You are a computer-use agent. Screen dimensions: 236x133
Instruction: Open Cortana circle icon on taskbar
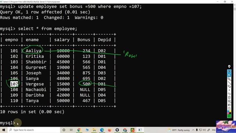[64, 130]
